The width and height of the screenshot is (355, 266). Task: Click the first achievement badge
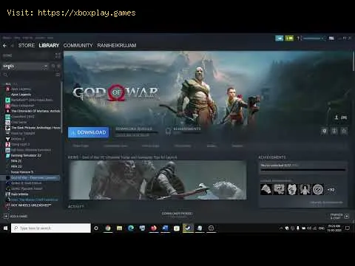pos(266,190)
